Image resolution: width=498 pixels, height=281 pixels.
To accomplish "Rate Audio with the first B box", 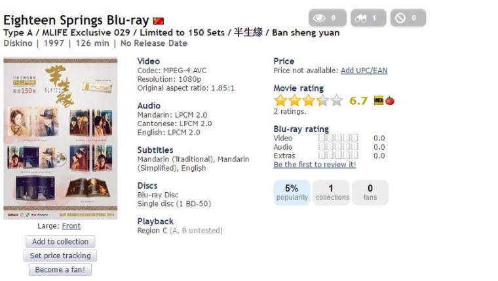I will click(322, 147).
